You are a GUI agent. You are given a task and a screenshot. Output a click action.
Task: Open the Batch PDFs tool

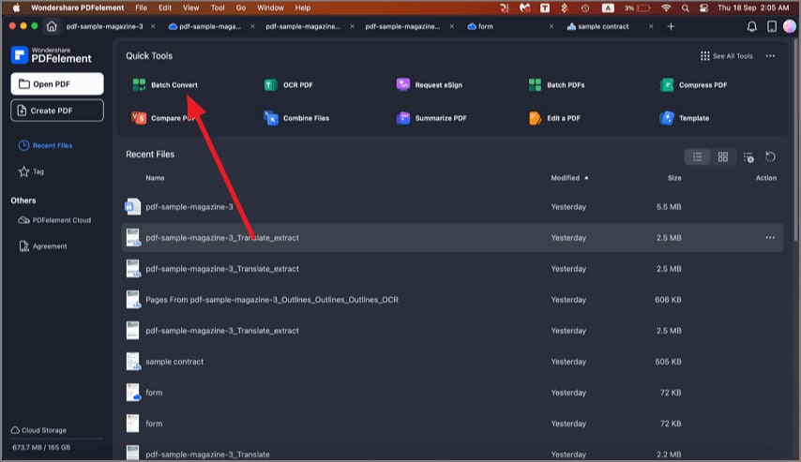(x=556, y=84)
